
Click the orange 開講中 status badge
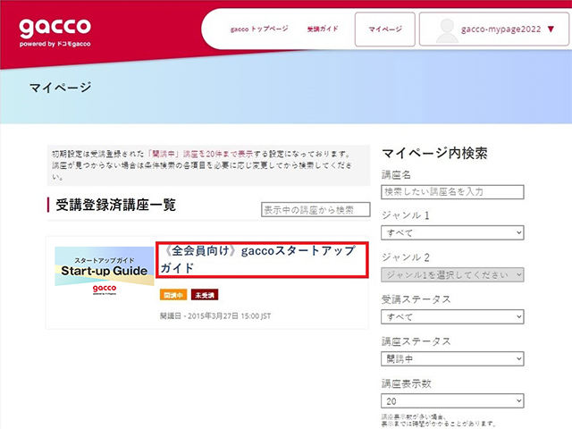click(x=173, y=294)
